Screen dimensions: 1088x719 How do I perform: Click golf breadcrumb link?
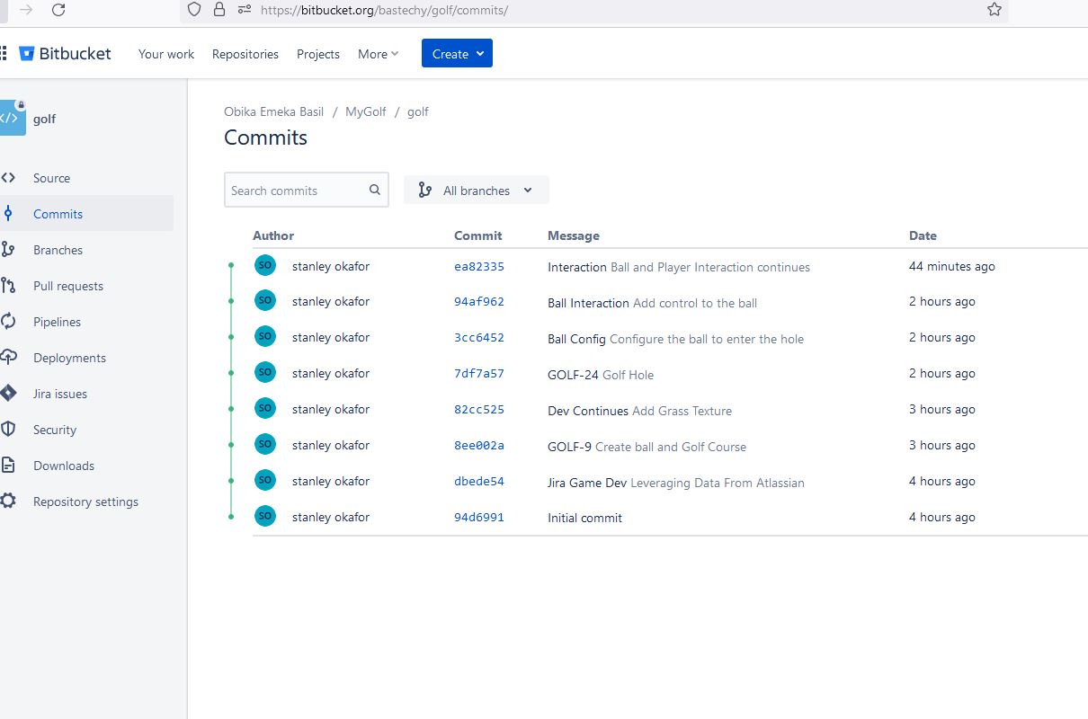click(418, 112)
